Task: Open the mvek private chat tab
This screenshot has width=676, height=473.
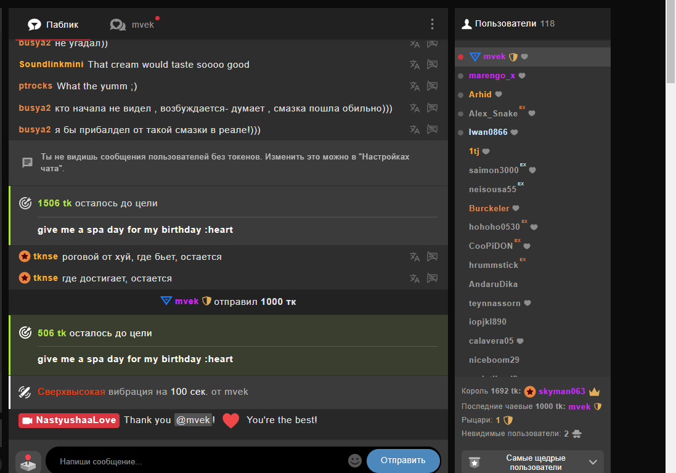Action: [133, 25]
